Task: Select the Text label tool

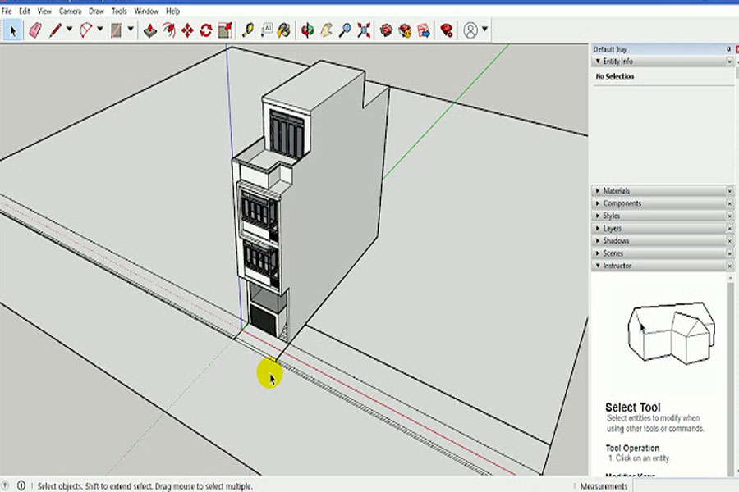Action: point(267,30)
